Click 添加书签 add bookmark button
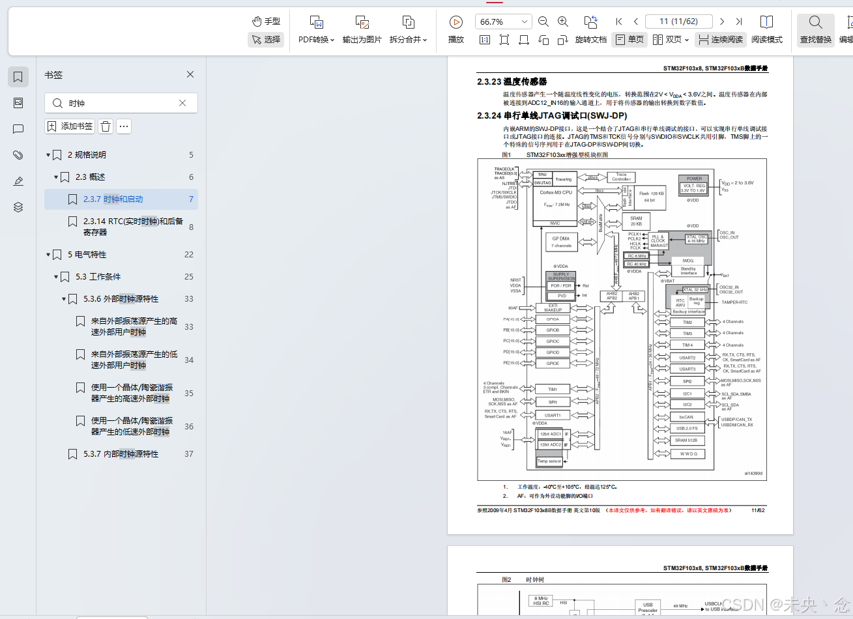The image size is (853, 619). [x=70, y=126]
